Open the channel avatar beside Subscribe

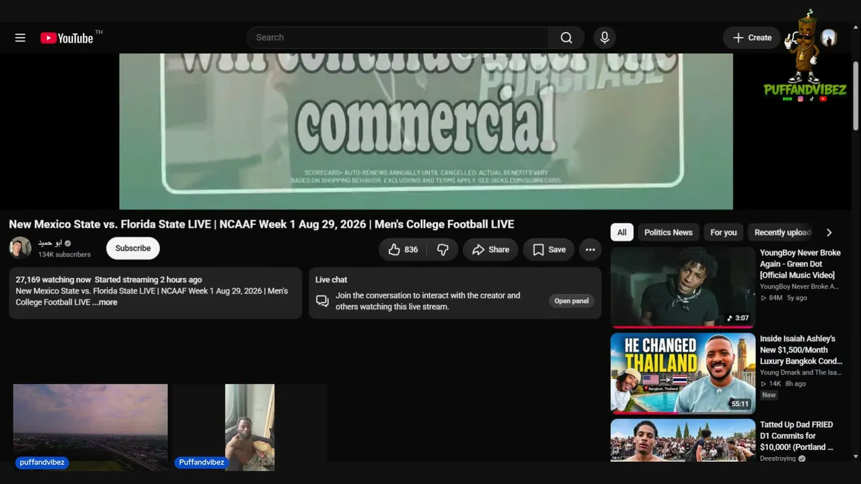pos(20,247)
